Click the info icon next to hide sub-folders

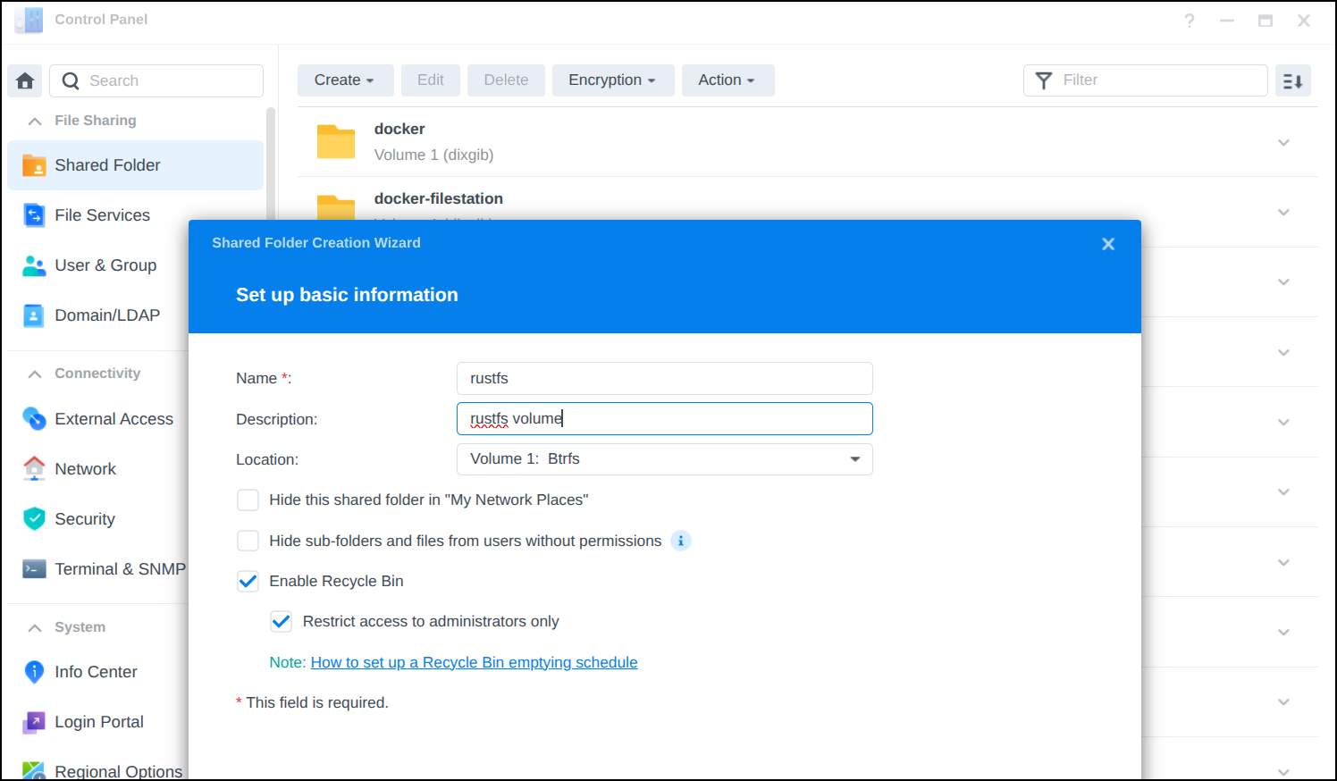coord(681,541)
